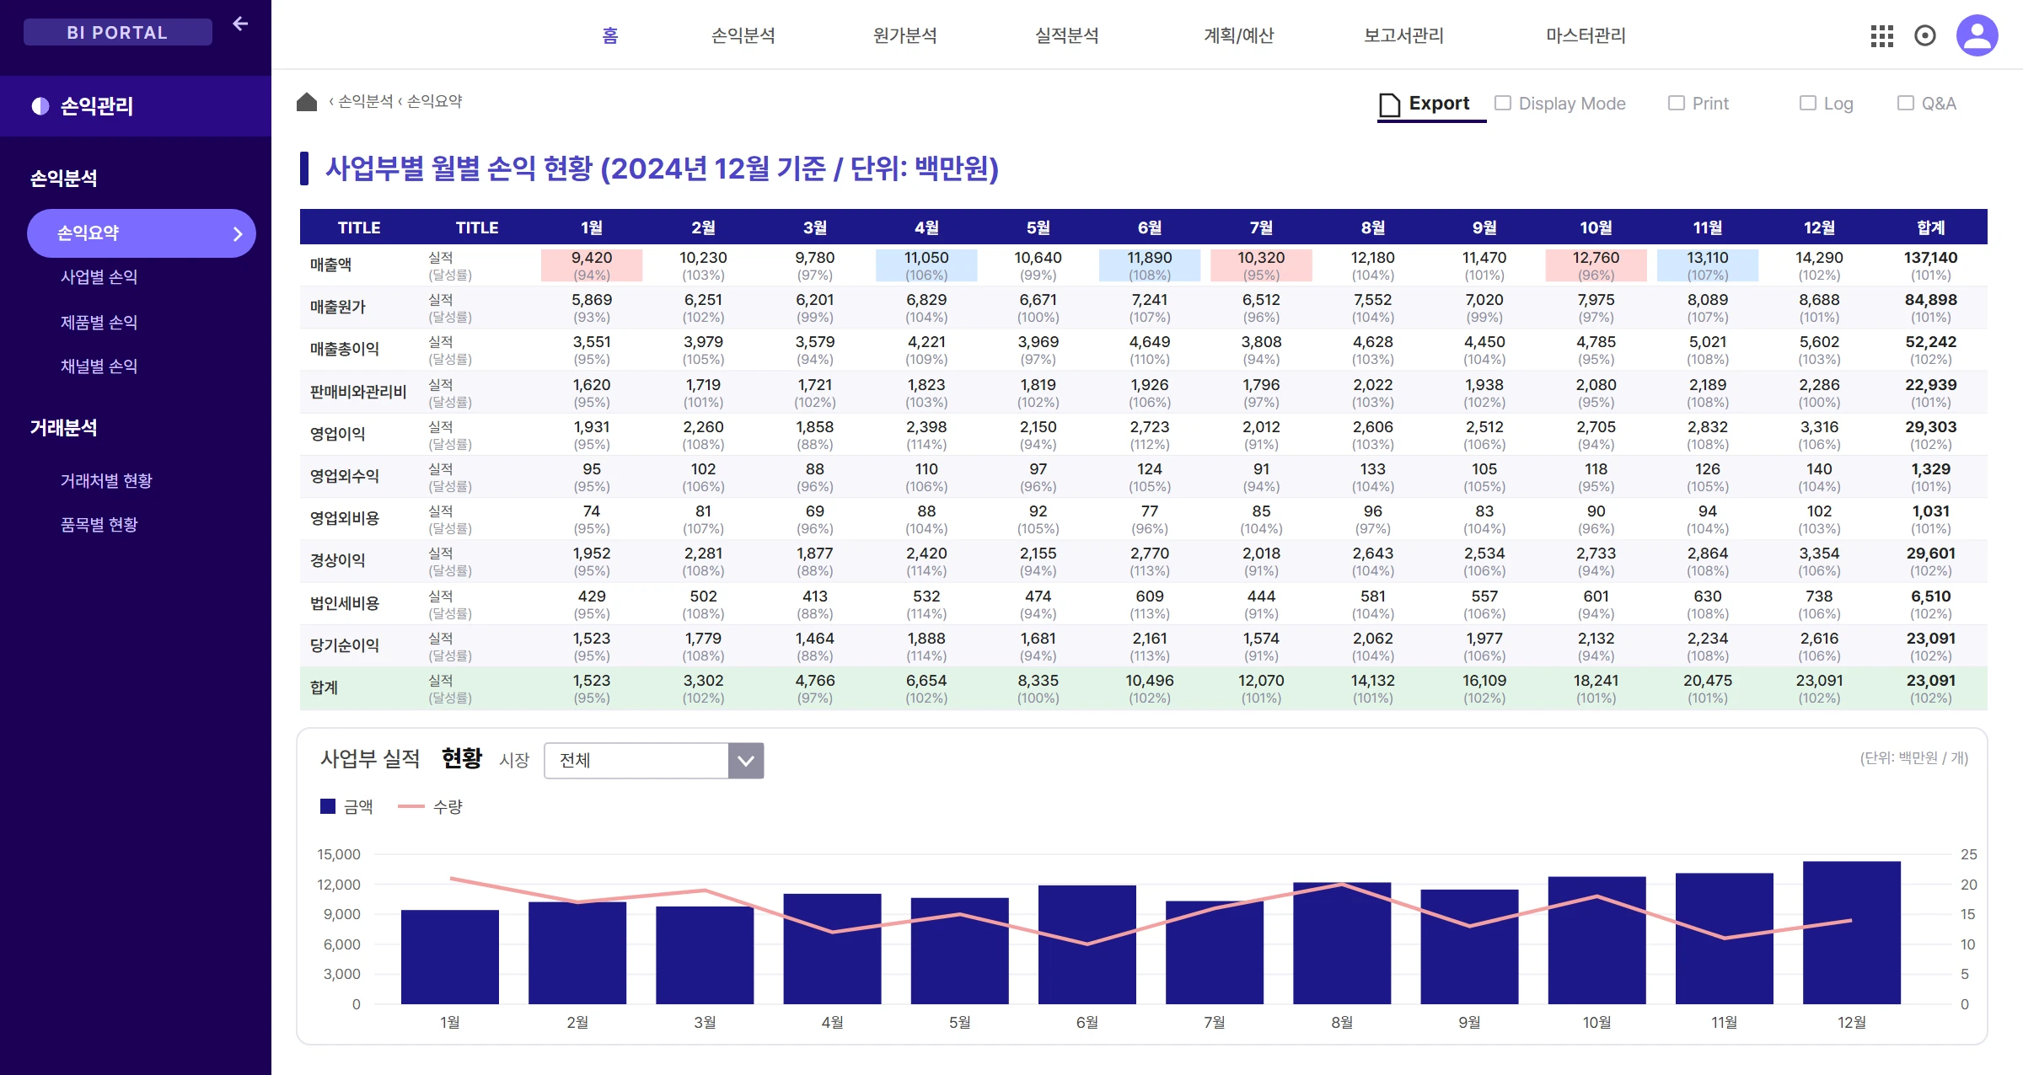Open 거래처별 현황 in sidebar
The image size is (2023, 1075).
pyautogui.click(x=106, y=481)
